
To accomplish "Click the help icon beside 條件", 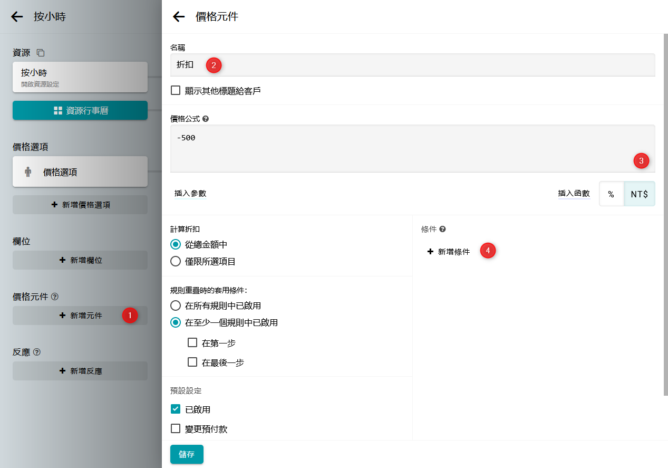I will click(443, 229).
